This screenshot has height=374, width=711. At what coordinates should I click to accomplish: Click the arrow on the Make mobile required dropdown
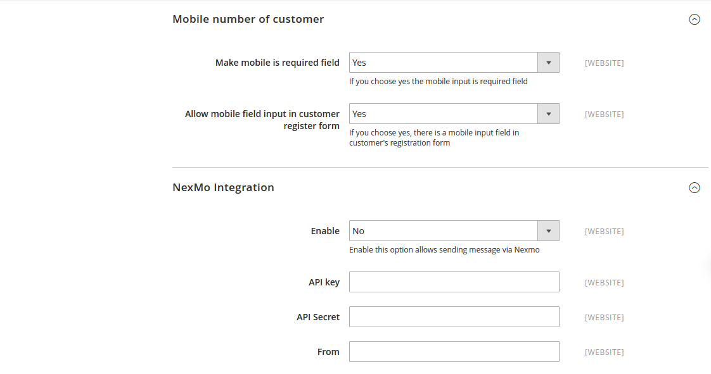[x=548, y=63]
